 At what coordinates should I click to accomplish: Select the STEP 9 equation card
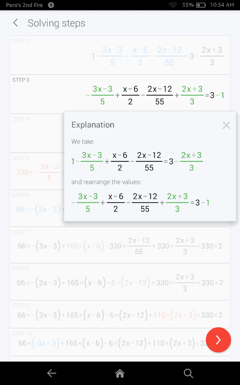120,314
